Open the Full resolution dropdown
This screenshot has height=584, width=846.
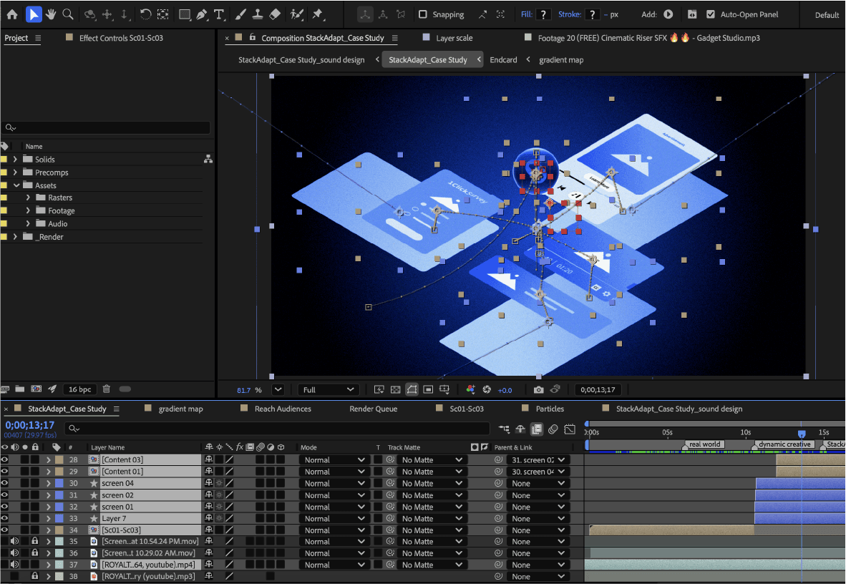pyautogui.click(x=329, y=390)
